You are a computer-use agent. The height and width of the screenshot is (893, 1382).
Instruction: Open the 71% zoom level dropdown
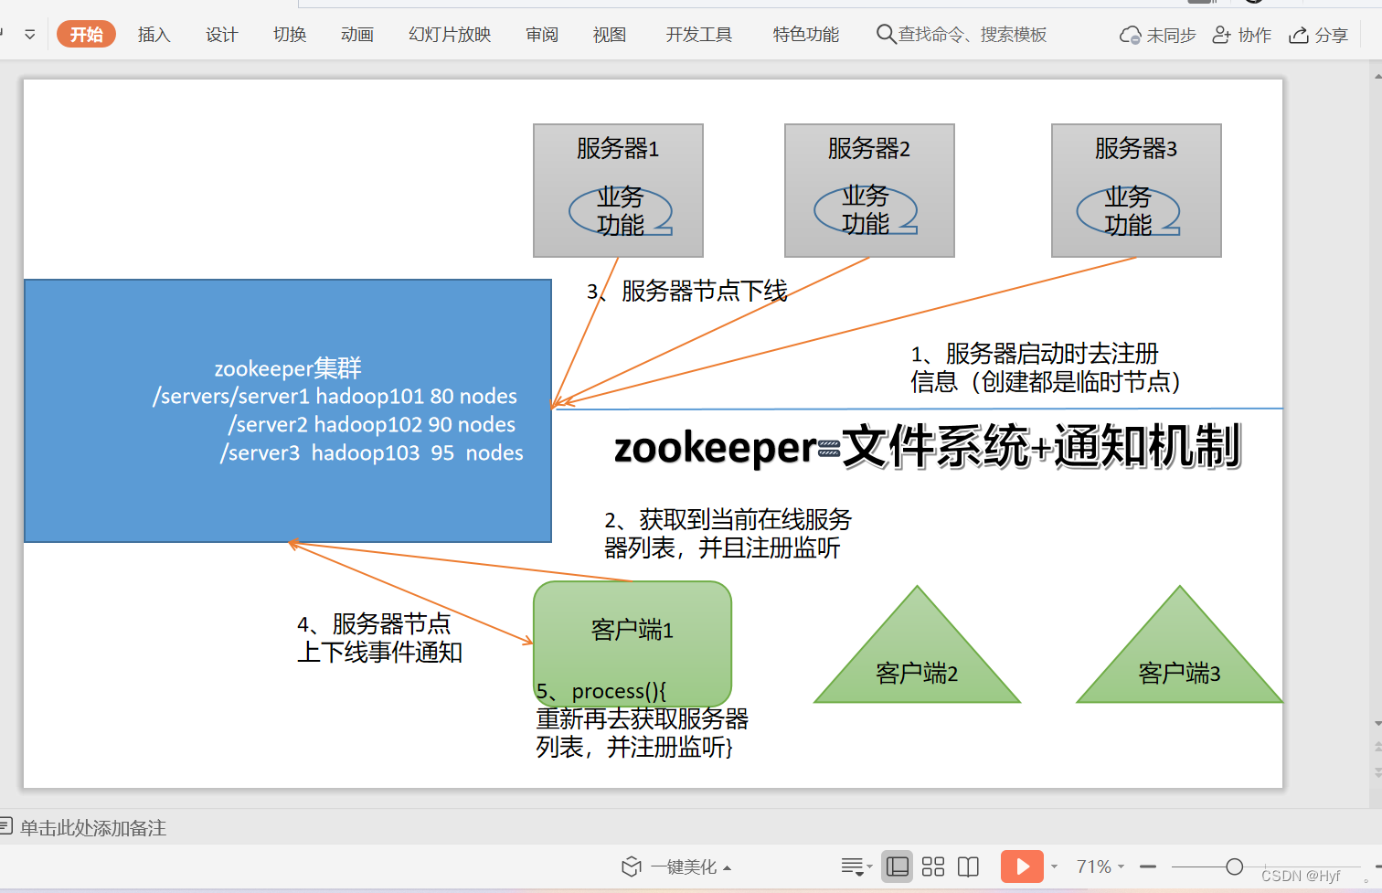point(1098,866)
